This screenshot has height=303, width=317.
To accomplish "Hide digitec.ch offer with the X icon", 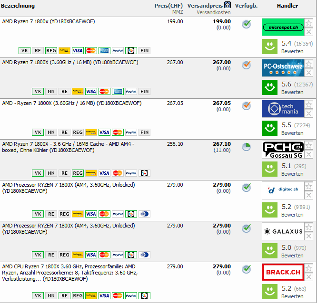I will click(x=309, y=195).
